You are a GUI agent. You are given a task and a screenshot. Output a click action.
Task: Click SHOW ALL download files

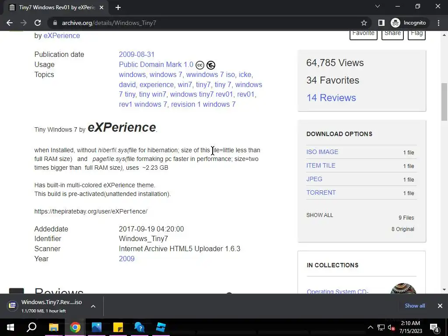[x=320, y=215]
